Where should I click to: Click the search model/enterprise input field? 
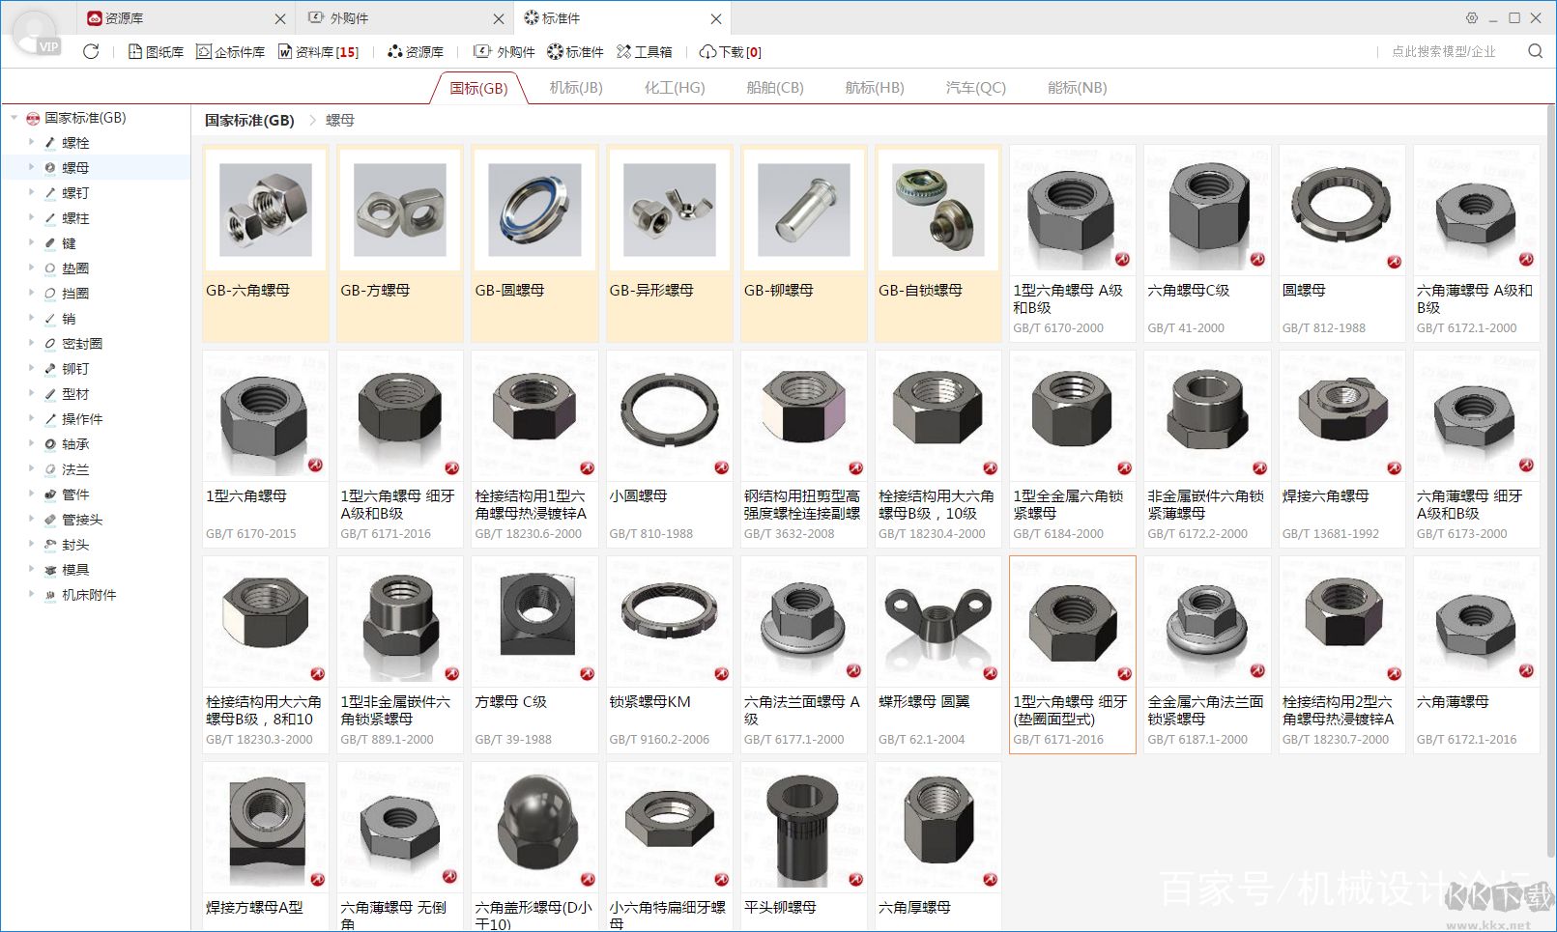(1443, 52)
